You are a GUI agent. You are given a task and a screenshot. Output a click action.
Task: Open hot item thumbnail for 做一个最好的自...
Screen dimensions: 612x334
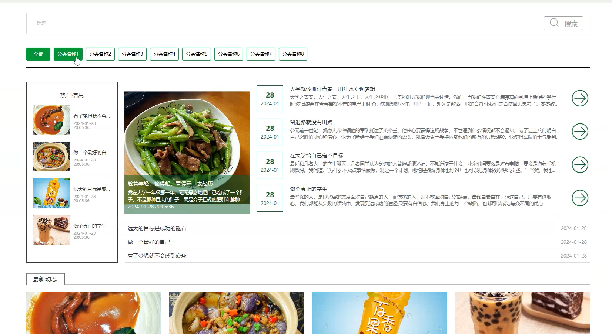(x=51, y=156)
